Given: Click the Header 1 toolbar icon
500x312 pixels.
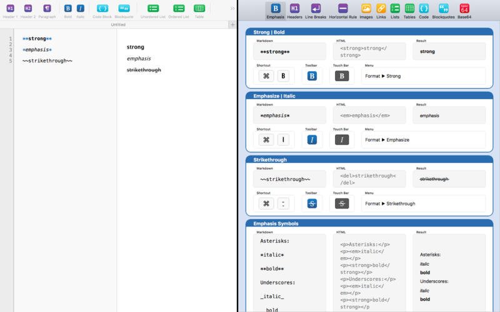Looking at the screenshot, I should [10, 9].
